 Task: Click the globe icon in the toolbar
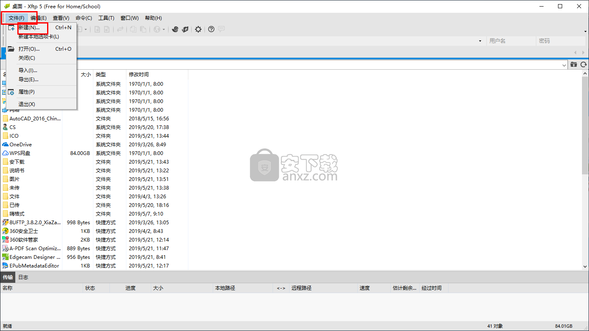point(157,29)
